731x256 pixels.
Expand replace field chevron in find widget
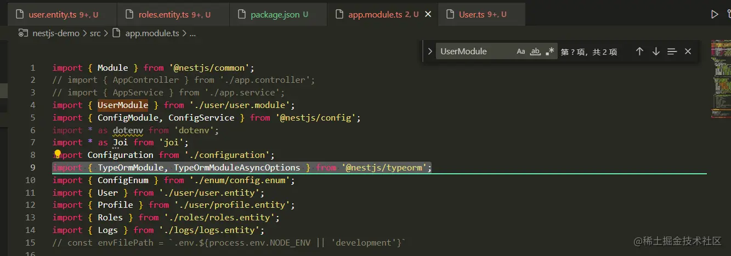click(430, 52)
